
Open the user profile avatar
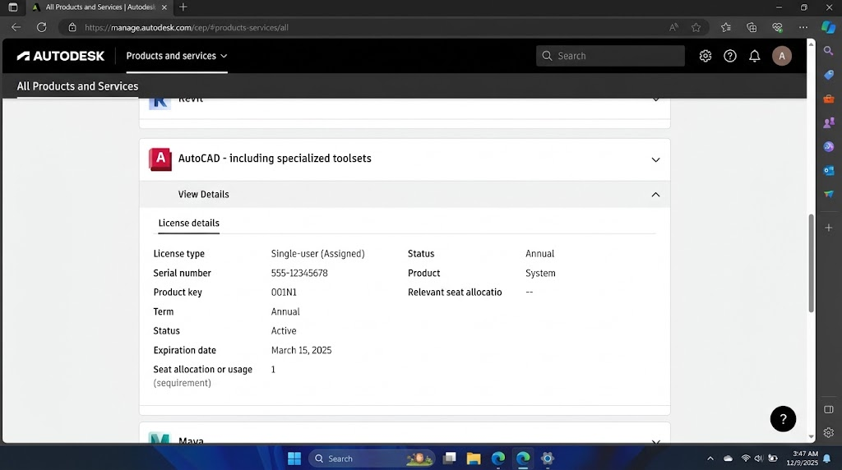coord(781,56)
